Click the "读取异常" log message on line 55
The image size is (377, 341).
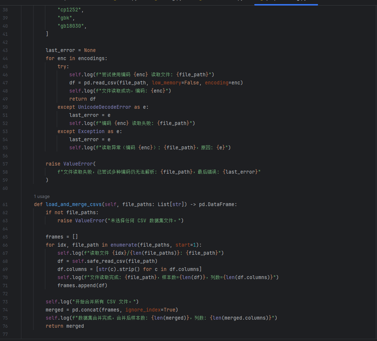point(111,148)
